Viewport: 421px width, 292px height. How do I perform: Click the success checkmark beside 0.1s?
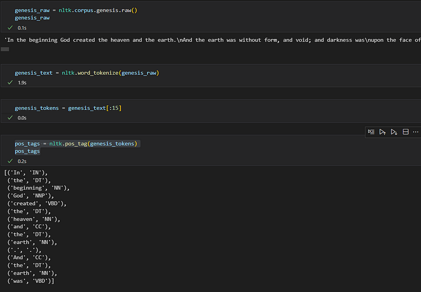click(10, 28)
